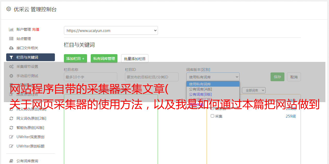
Task: Click the gears icon for 采集细节设置
Action: coord(11,67)
